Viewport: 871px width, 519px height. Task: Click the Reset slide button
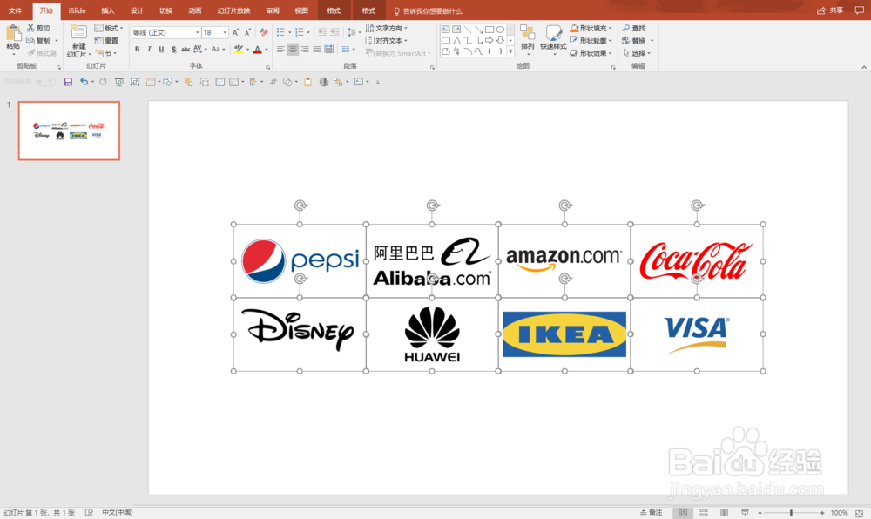[x=106, y=41]
